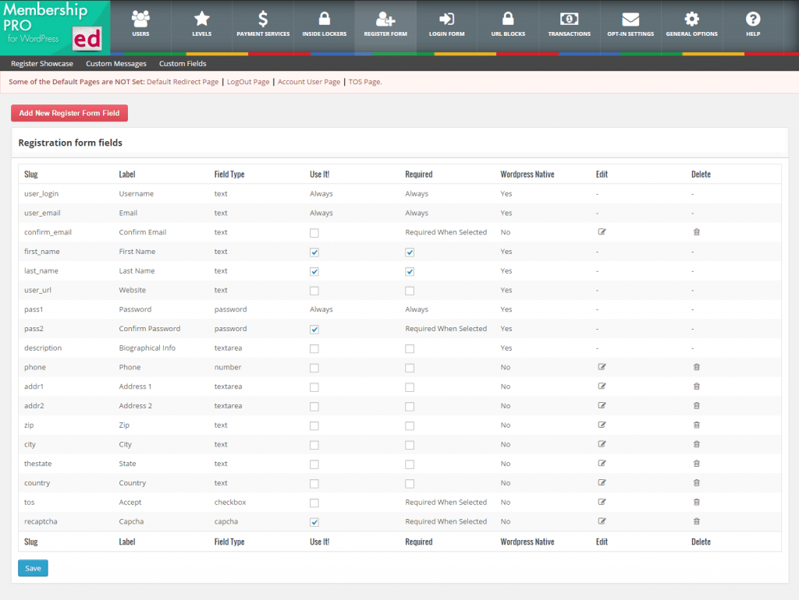Viewport: 799px width, 600px height.
Task: Edit the Phone field
Action: 601,367
